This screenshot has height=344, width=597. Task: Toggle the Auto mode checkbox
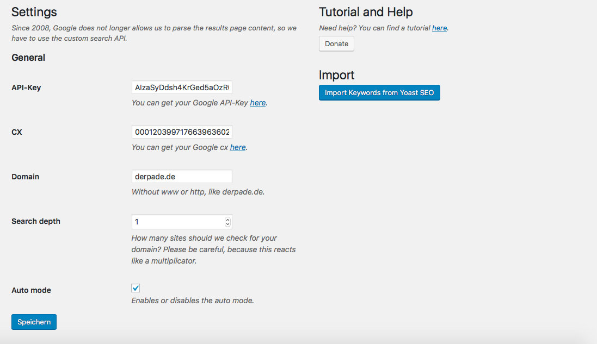[136, 288]
